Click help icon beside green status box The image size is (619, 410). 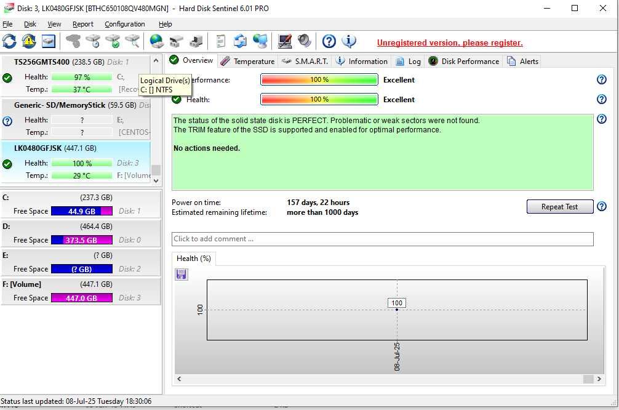pos(601,119)
